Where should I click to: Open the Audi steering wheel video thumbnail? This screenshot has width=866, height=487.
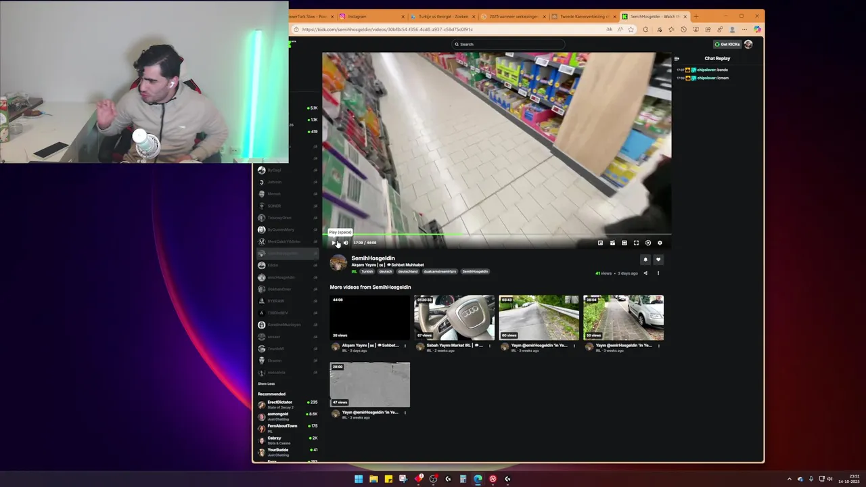[x=454, y=317]
